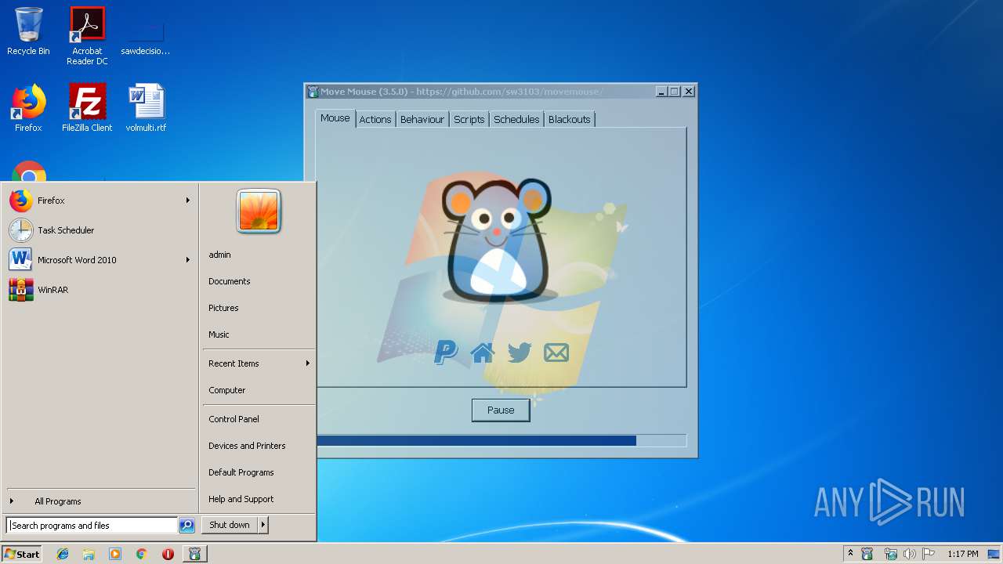Open Internet Explorer from the taskbar
The width and height of the screenshot is (1003, 564).
click(63, 554)
